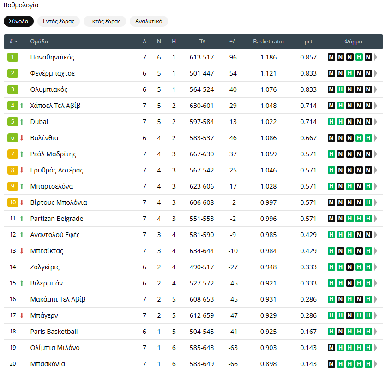
Task: Click the red down arrow beside Βαλένθια
Action: [x=22, y=138]
